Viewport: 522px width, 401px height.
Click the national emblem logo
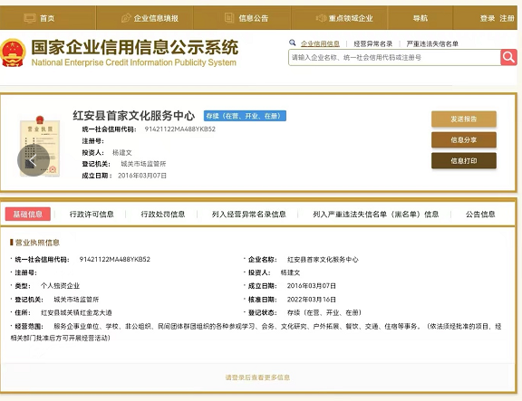click(x=13, y=53)
